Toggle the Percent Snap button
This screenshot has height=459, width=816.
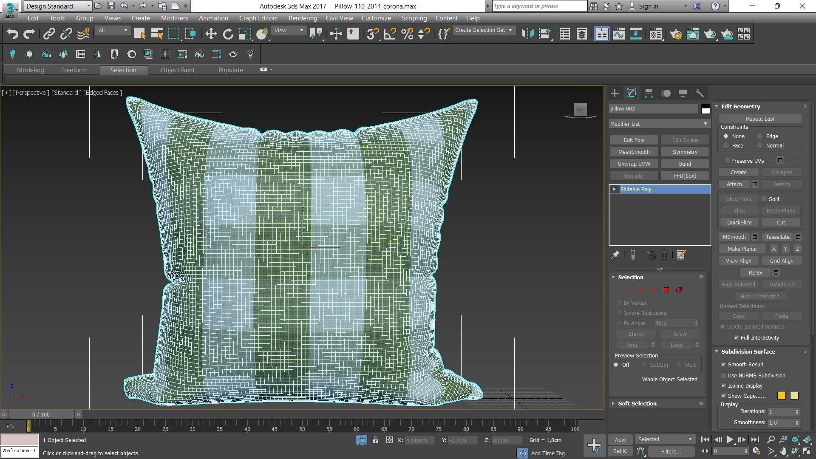[407, 34]
